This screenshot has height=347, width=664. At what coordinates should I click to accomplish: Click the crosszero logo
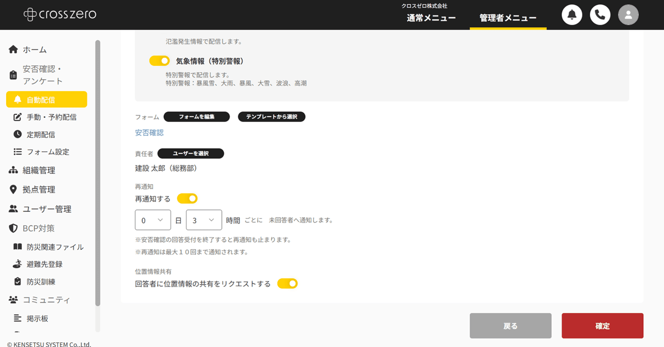(x=60, y=14)
